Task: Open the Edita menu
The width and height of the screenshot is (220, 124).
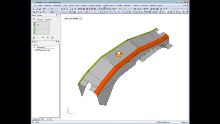Action: 40,6
